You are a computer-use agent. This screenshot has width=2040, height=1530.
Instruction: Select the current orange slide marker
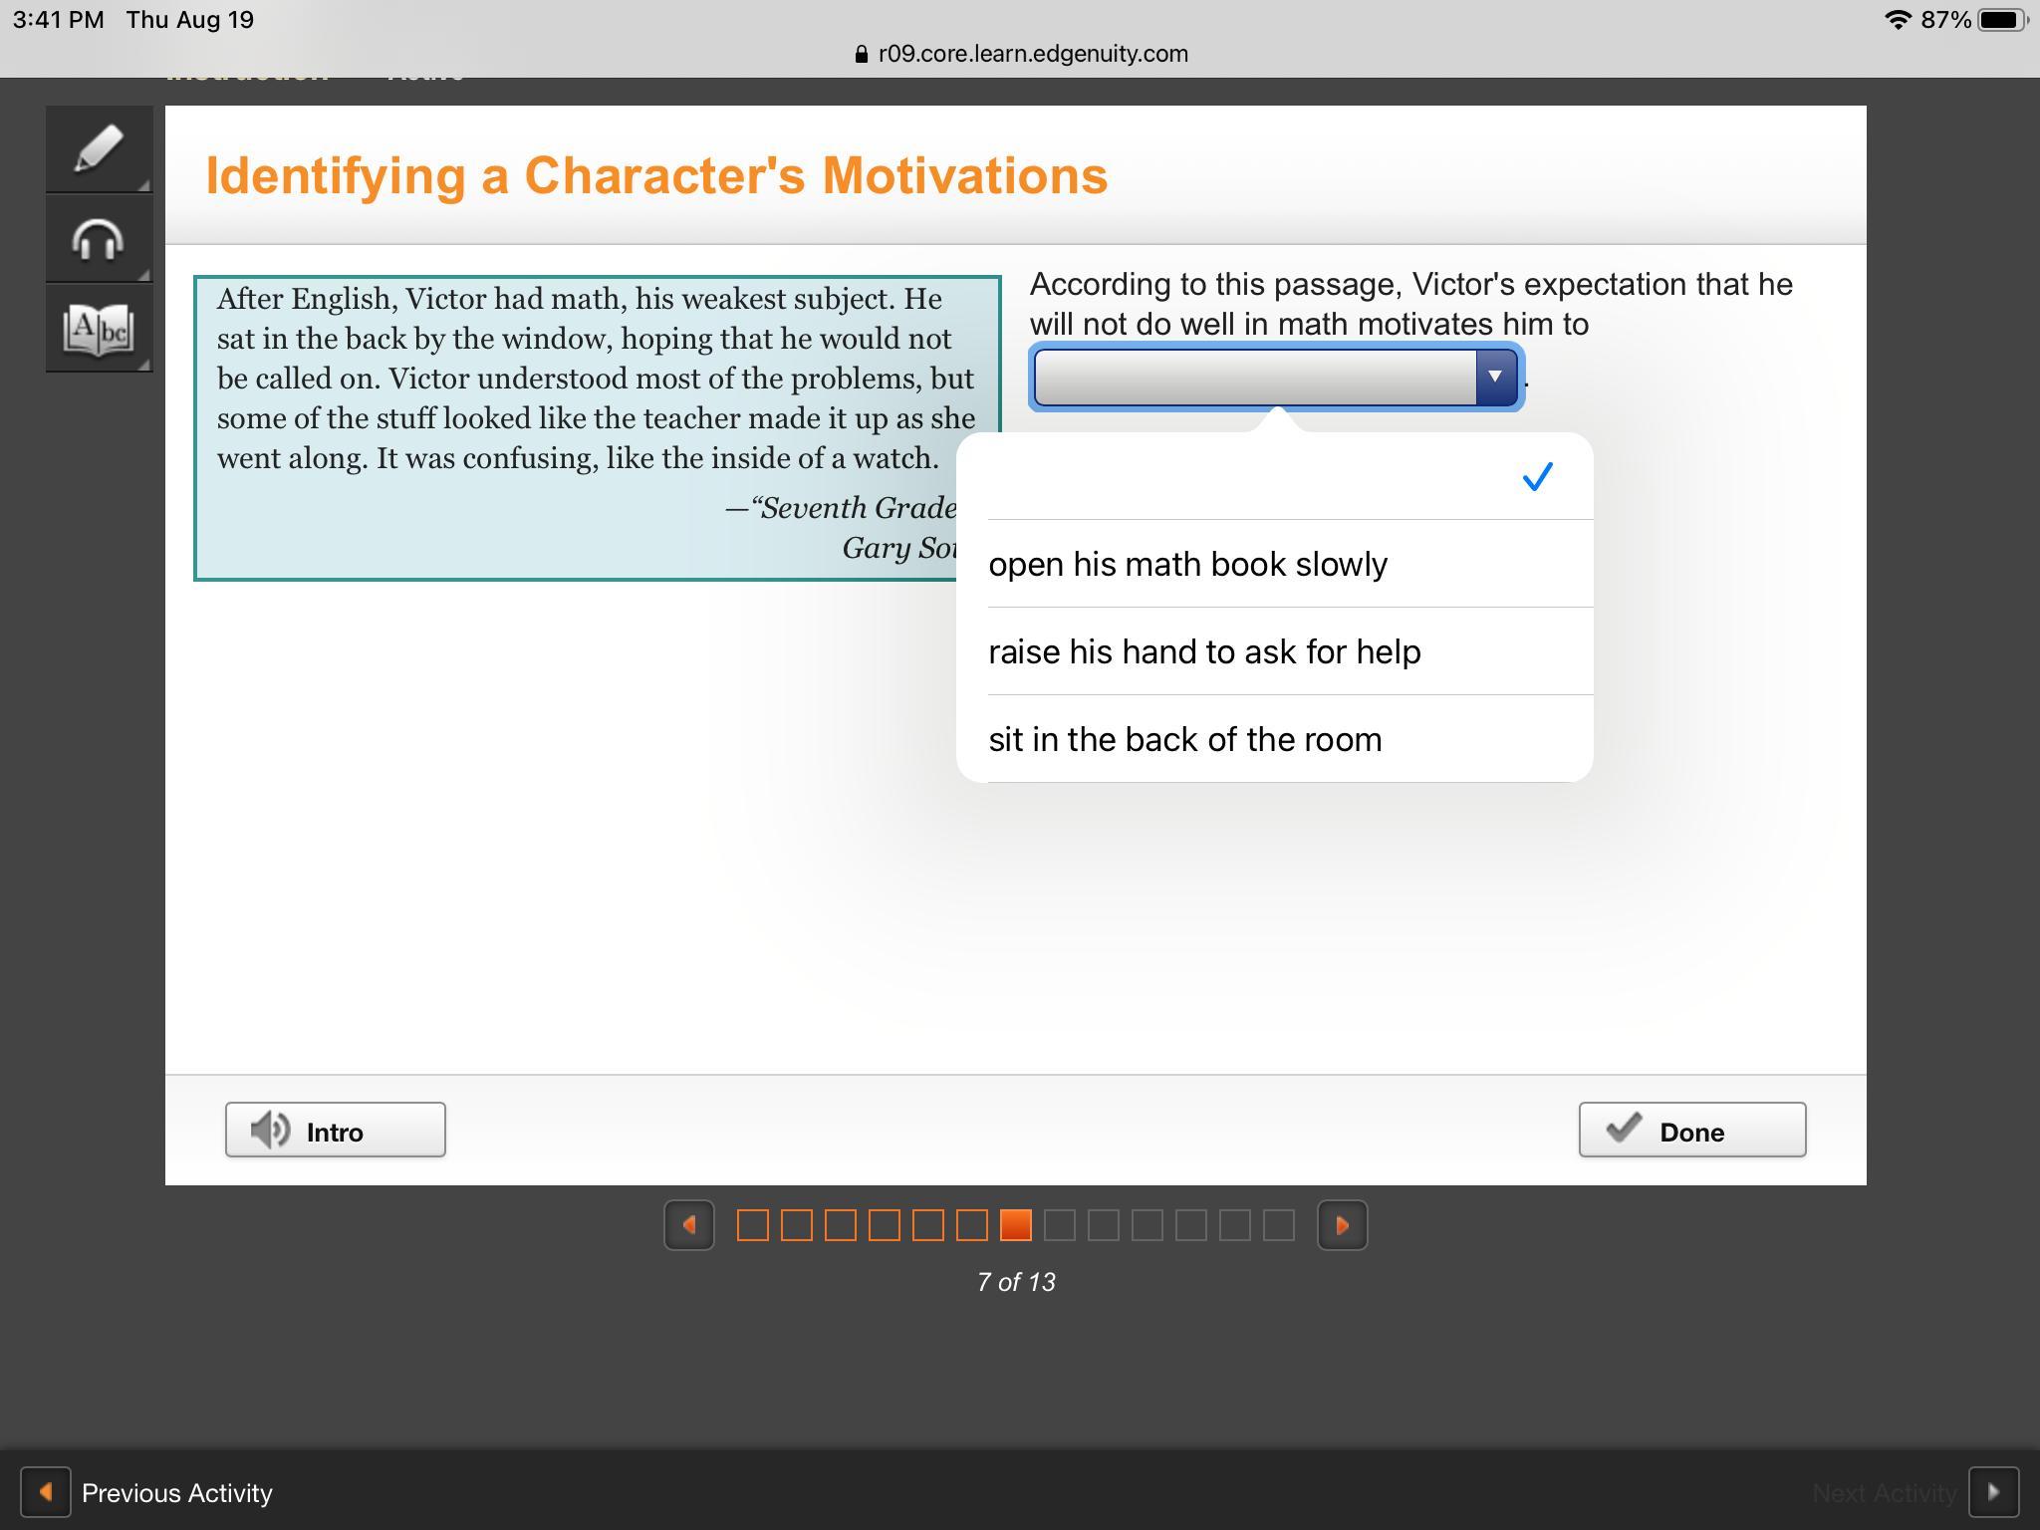1016,1225
